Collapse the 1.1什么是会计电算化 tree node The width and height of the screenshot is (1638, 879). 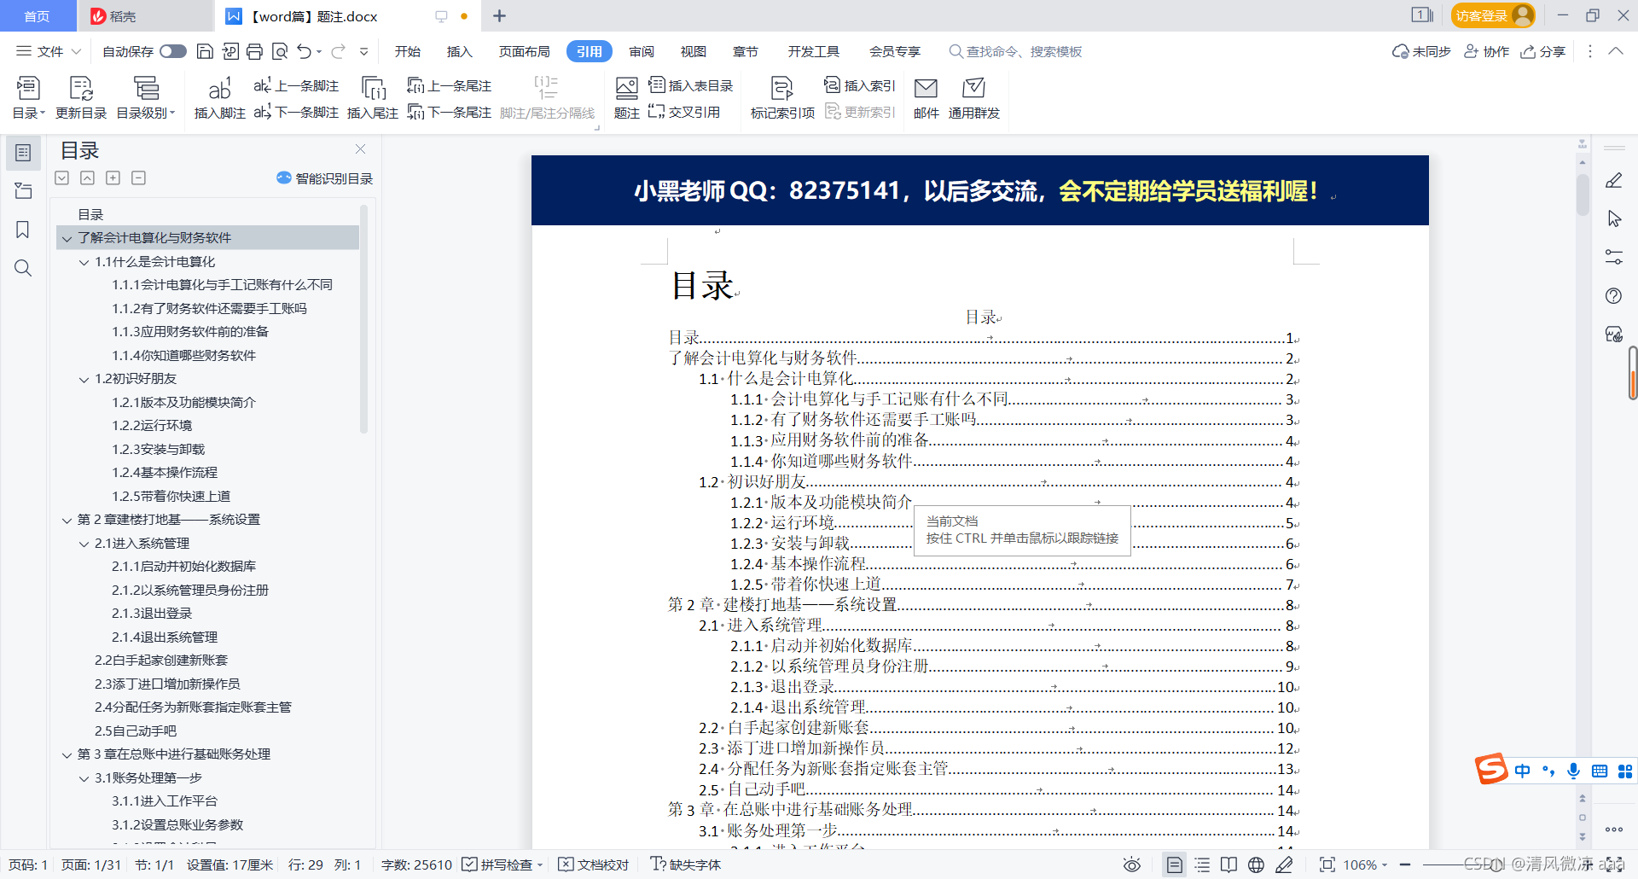84,262
